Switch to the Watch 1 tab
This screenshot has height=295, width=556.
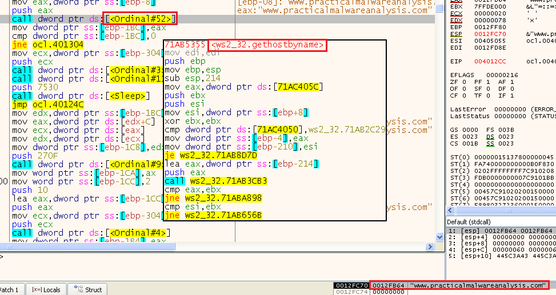(x=10, y=290)
